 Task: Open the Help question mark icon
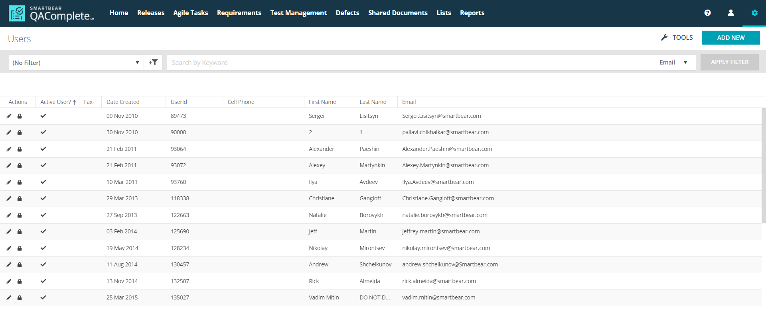pyautogui.click(x=707, y=13)
